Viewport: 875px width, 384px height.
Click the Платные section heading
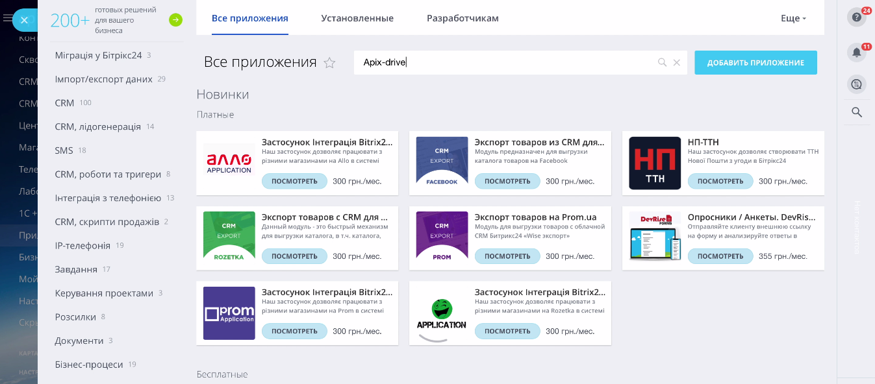pos(216,115)
